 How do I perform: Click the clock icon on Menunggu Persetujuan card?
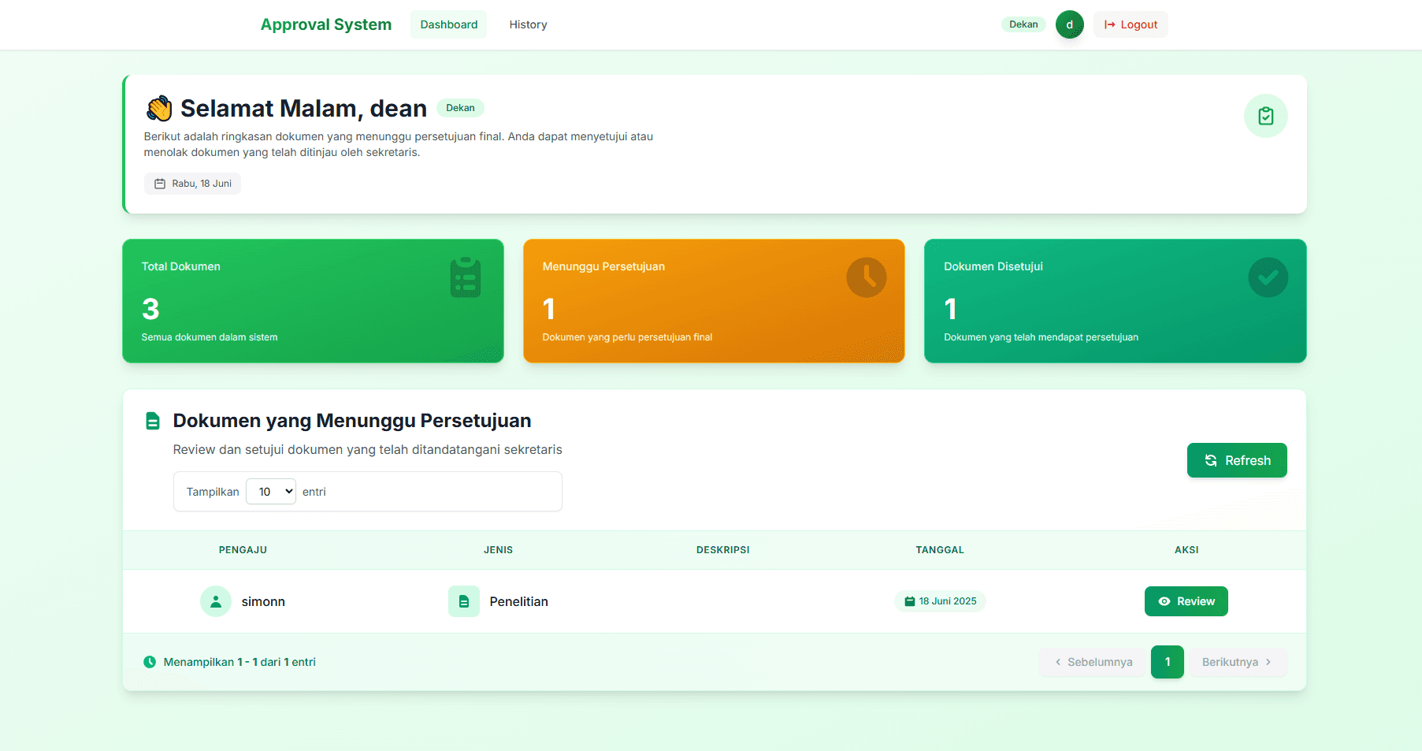point(866,277)
